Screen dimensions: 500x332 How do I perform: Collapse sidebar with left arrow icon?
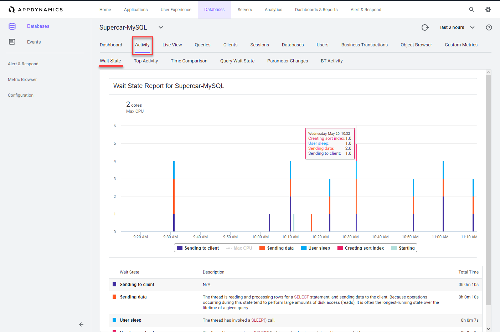point(81,325)
